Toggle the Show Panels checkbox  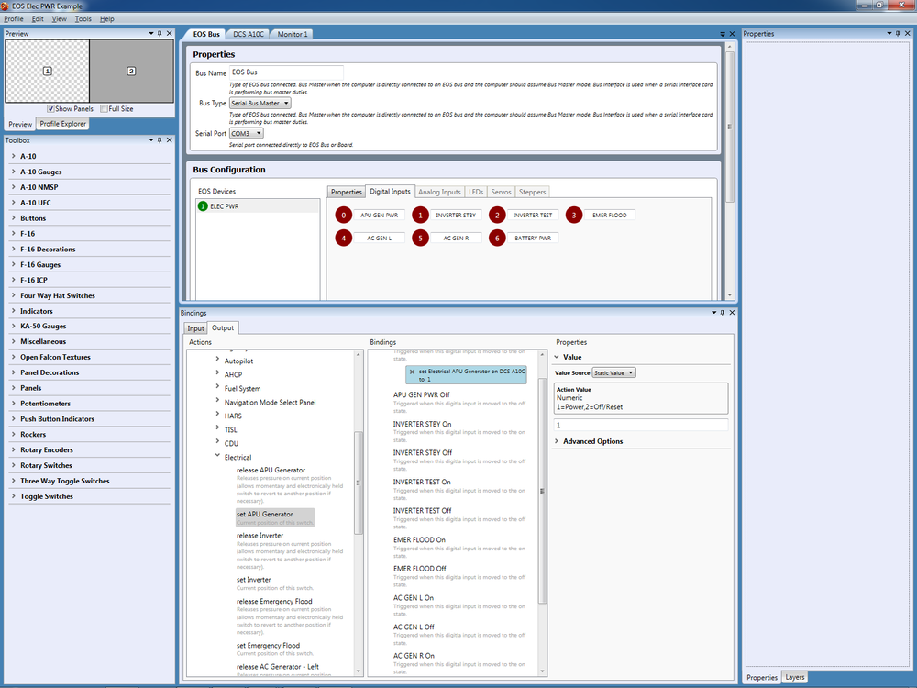point(50,109)
